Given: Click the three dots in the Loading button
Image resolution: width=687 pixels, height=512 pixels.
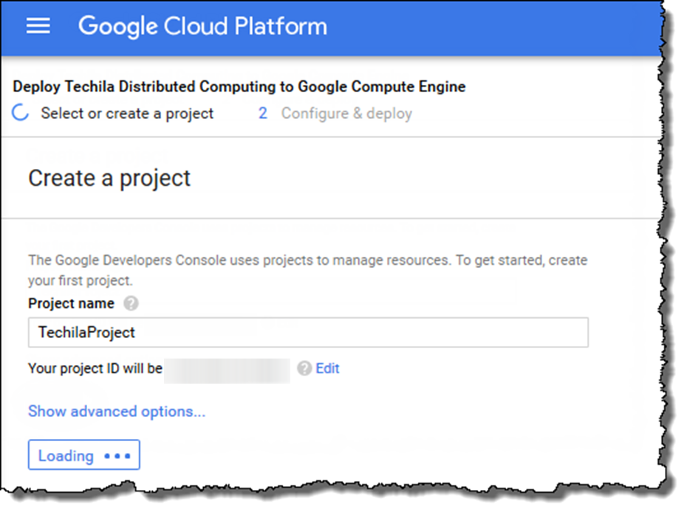Looking at the screenshot, I should (117, 456).
